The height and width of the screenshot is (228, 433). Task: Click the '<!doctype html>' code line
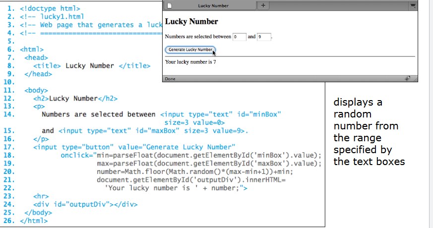(50, 8)
